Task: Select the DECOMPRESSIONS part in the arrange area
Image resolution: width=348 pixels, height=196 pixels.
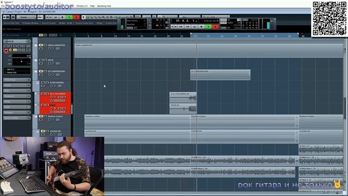Action: click(x=220, y=75)
